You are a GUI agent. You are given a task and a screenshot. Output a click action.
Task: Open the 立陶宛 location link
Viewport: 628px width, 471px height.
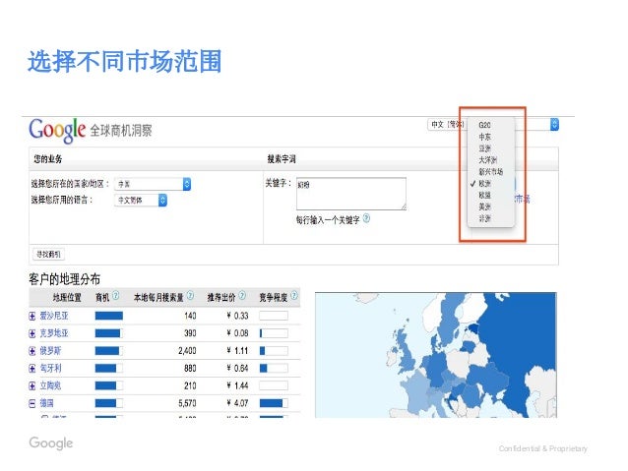click(50, 385)
